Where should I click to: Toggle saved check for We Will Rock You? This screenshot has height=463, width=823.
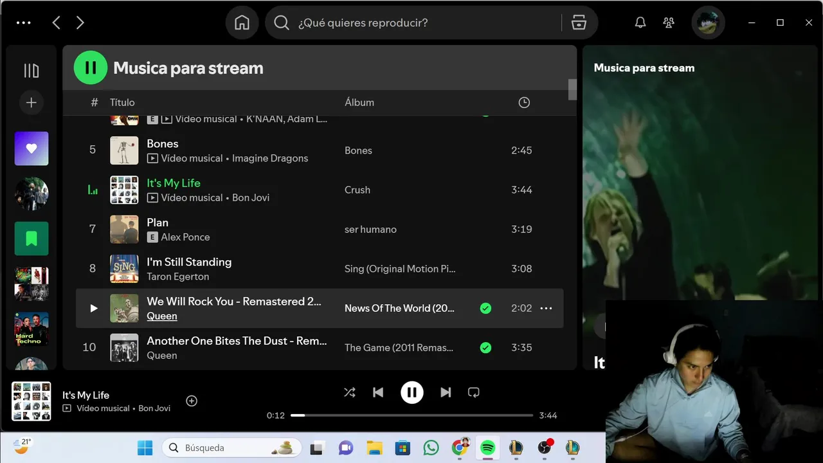pos(485,308)
